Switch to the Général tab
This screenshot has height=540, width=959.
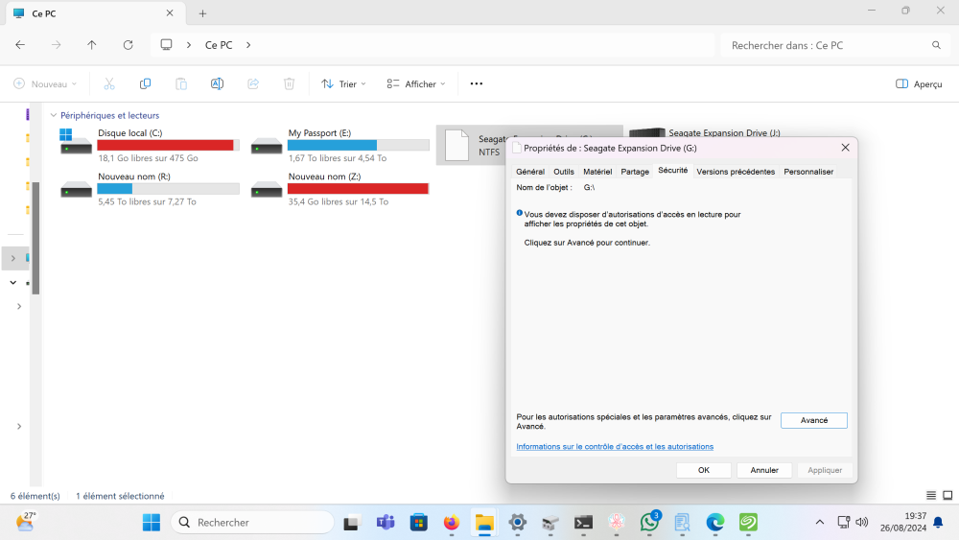530,172
